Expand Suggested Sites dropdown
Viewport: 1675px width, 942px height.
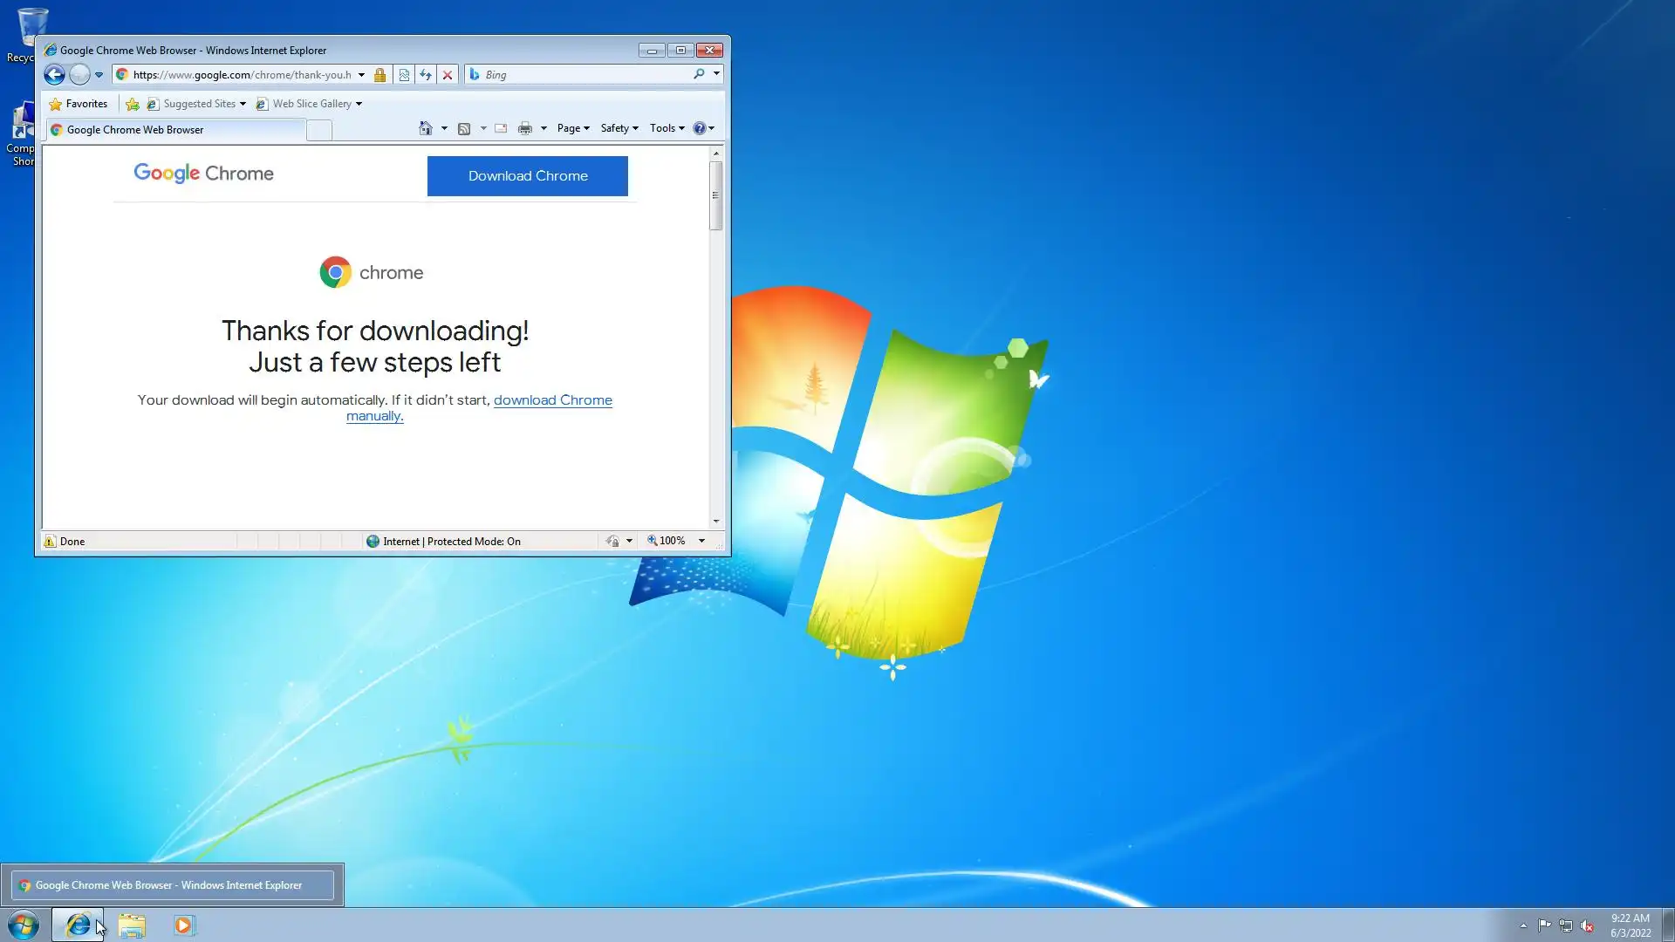243,104
